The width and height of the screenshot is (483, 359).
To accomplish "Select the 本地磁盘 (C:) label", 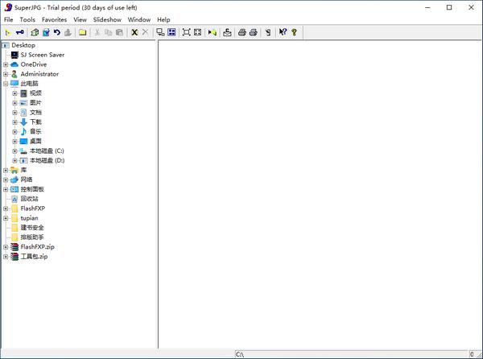I will (47, 151).
